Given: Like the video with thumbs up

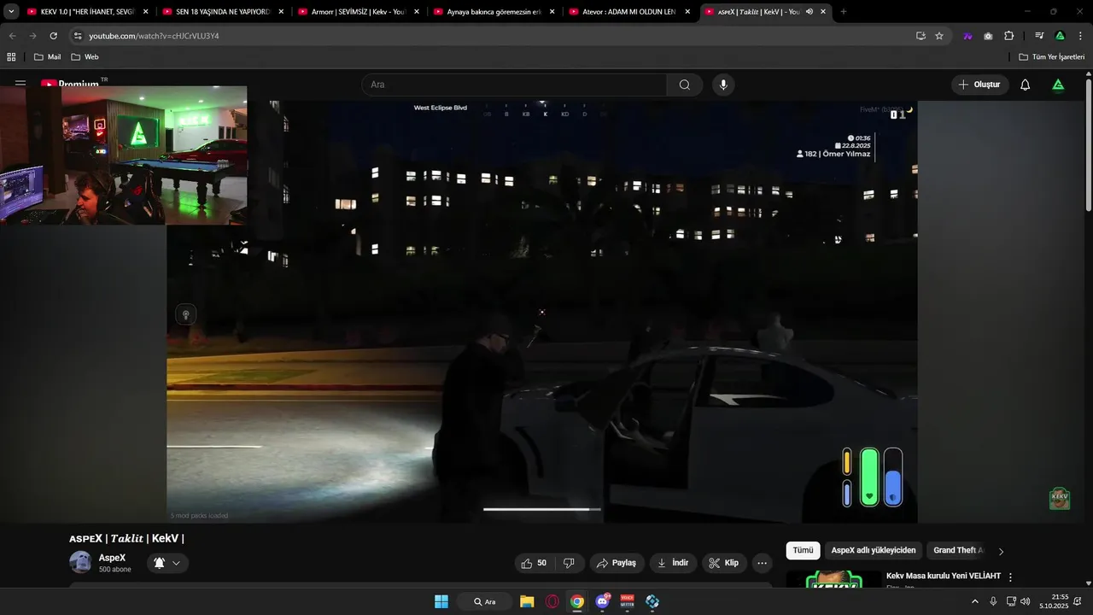Looking at the screenshot, I should point(535,563).
